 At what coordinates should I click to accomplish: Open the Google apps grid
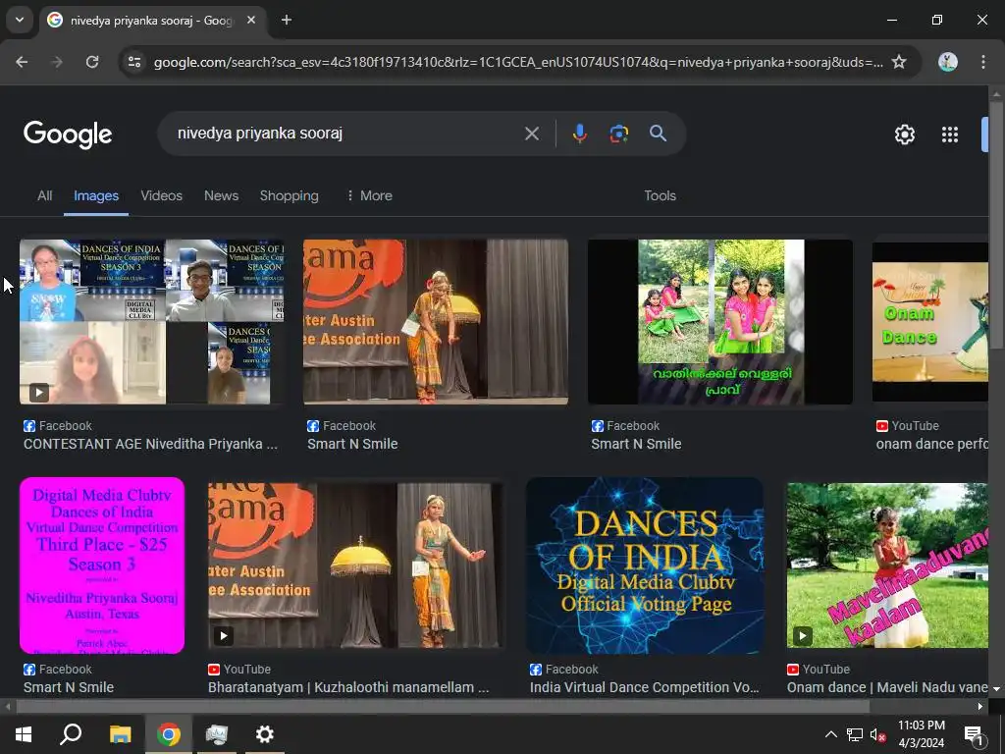(950, 135)
